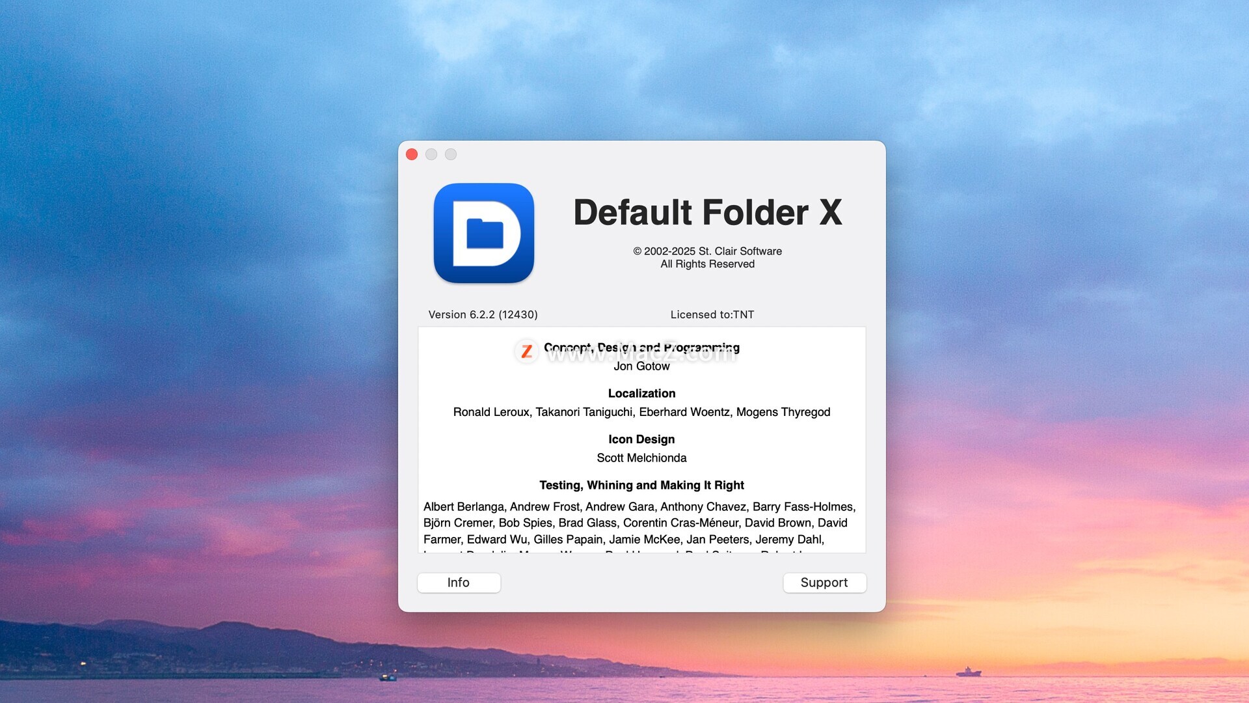This screenshot has height=703, width=1249.
Task: Click the Localization heading in credits
Action: tap(641, 393)
